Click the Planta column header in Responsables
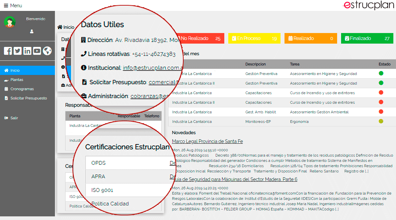Viewport: 396px width, 220px height. click(75, 116)
